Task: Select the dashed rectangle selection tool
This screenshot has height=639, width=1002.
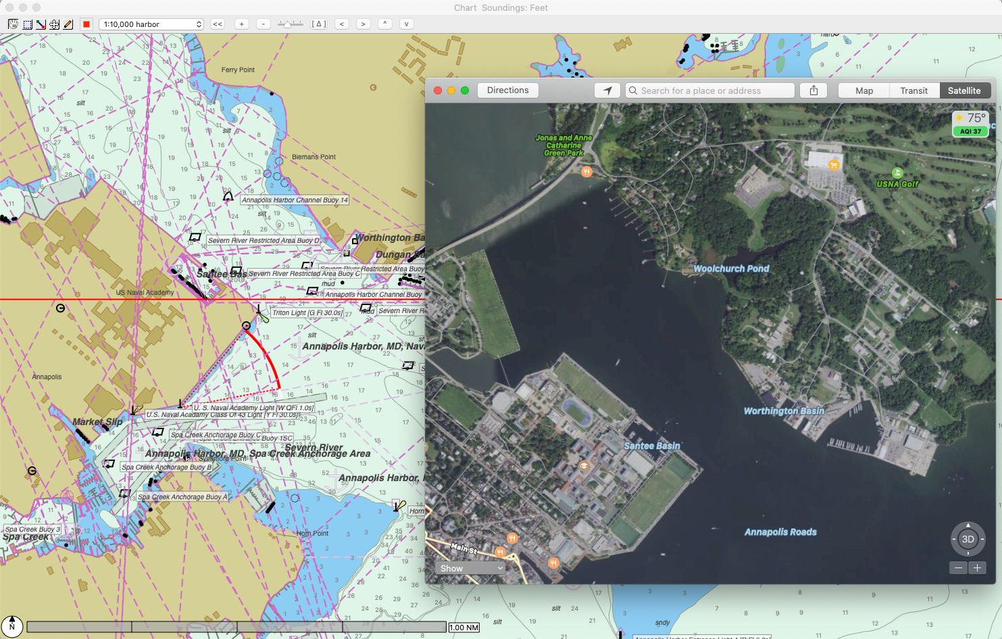Action: [x=27, y=24]
